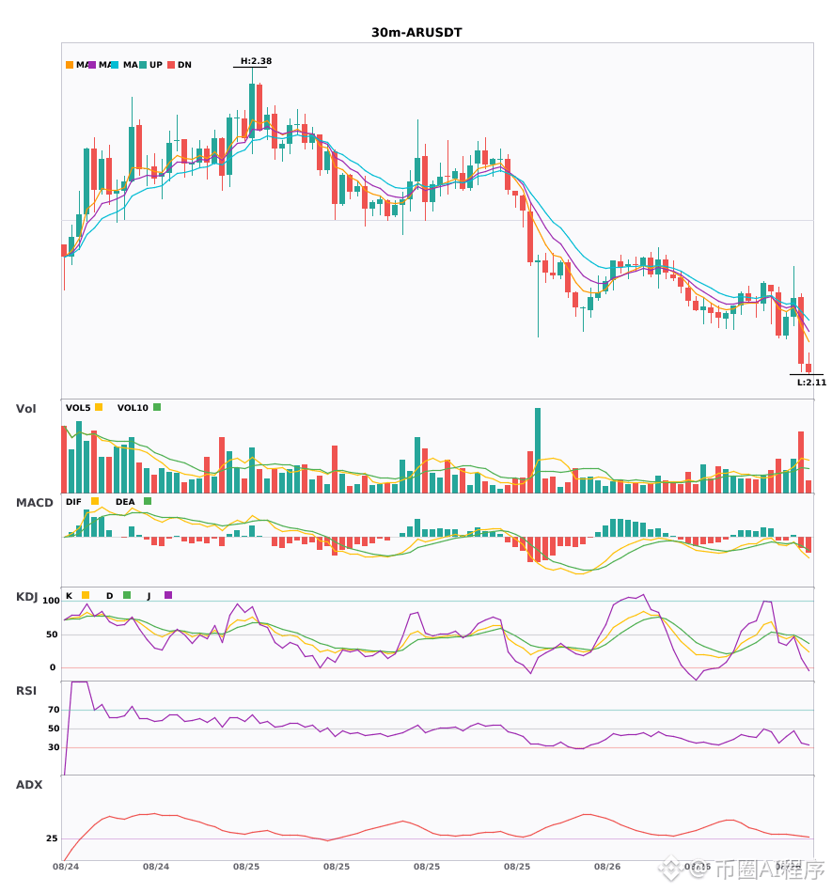The image size is (832, 893).
Task: Click the 70 axis value in RSI
Action: pyautogui.click(x=54, y=710)
